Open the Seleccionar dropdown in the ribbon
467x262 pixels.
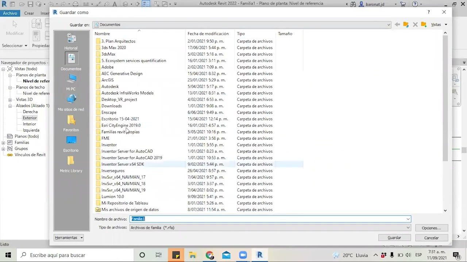(x=15, y=45)
